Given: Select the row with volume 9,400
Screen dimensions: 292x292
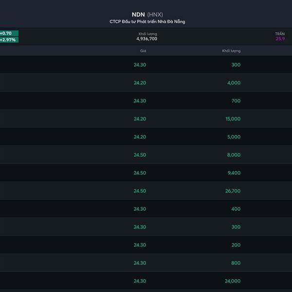Looking at the screenshot, I should coord(146,173).
